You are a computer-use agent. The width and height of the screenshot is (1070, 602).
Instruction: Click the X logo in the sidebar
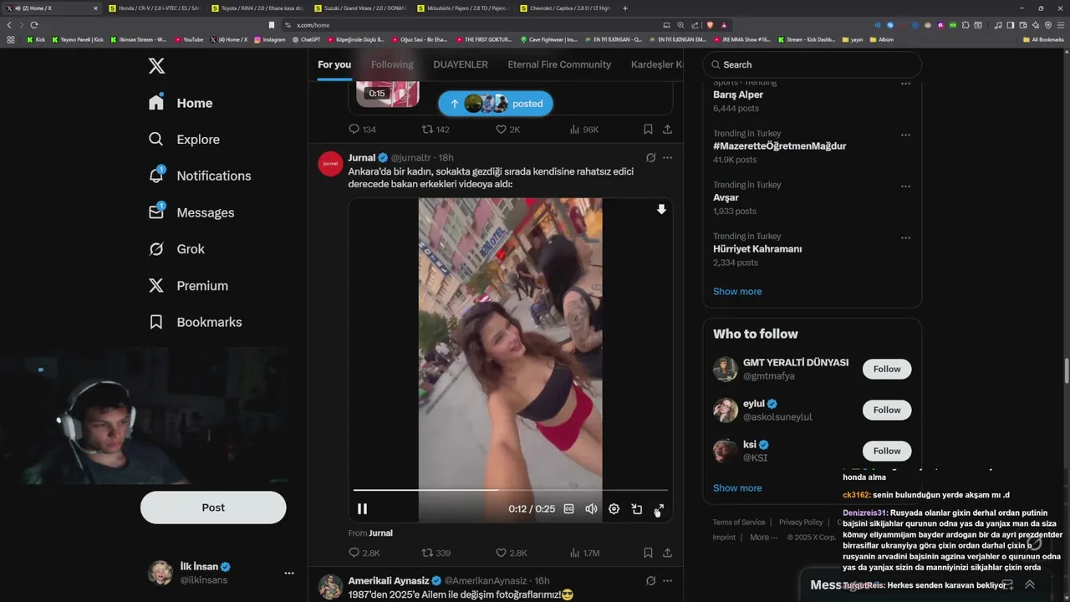(156, 65)
